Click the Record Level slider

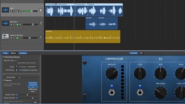(x=27, y=61)
